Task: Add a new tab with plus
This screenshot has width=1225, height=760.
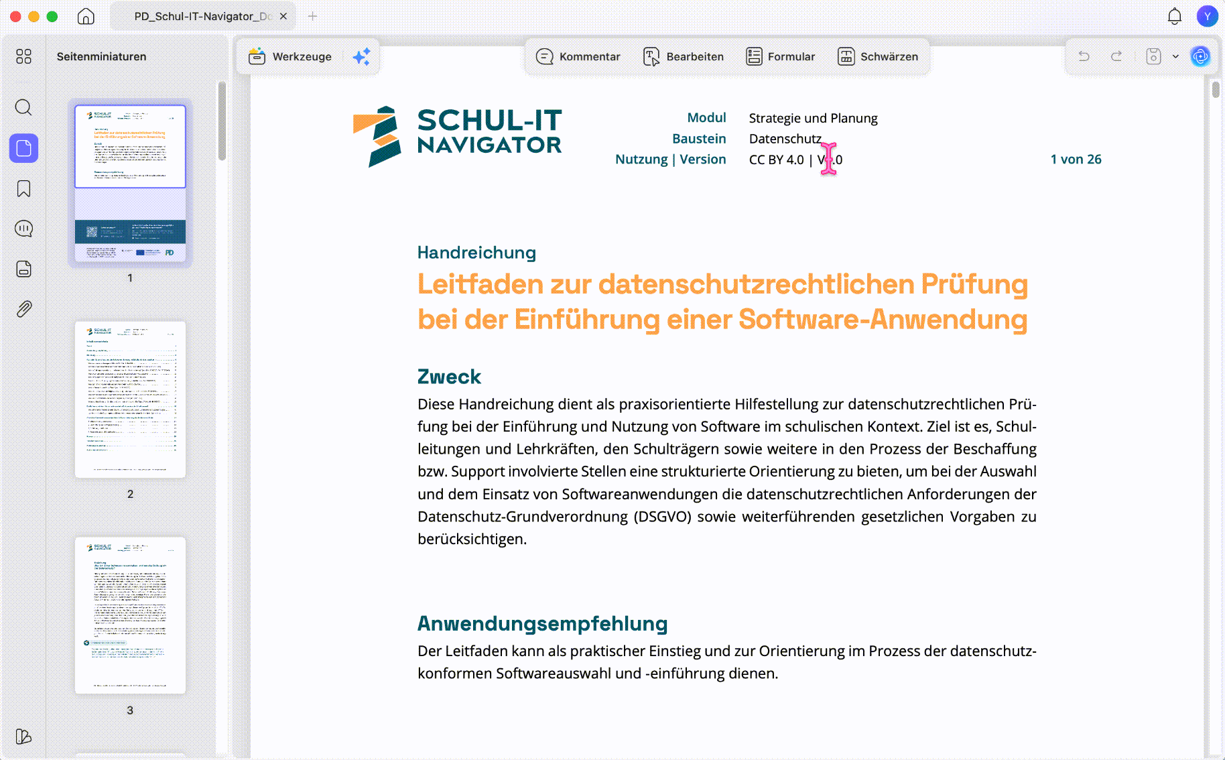Action: pos(313,16)
